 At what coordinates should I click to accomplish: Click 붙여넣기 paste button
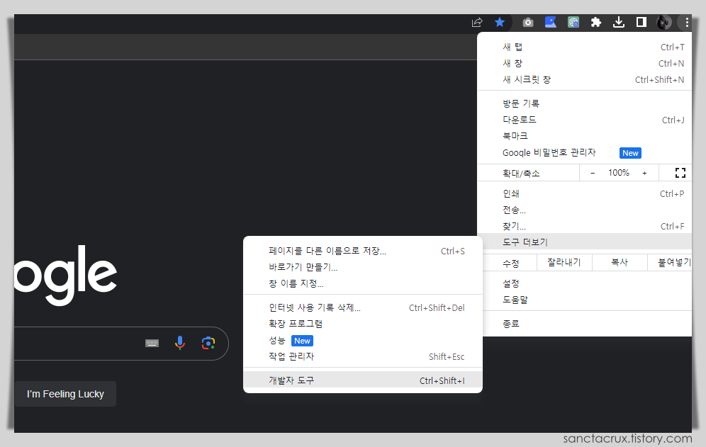[x=670, y=262]
